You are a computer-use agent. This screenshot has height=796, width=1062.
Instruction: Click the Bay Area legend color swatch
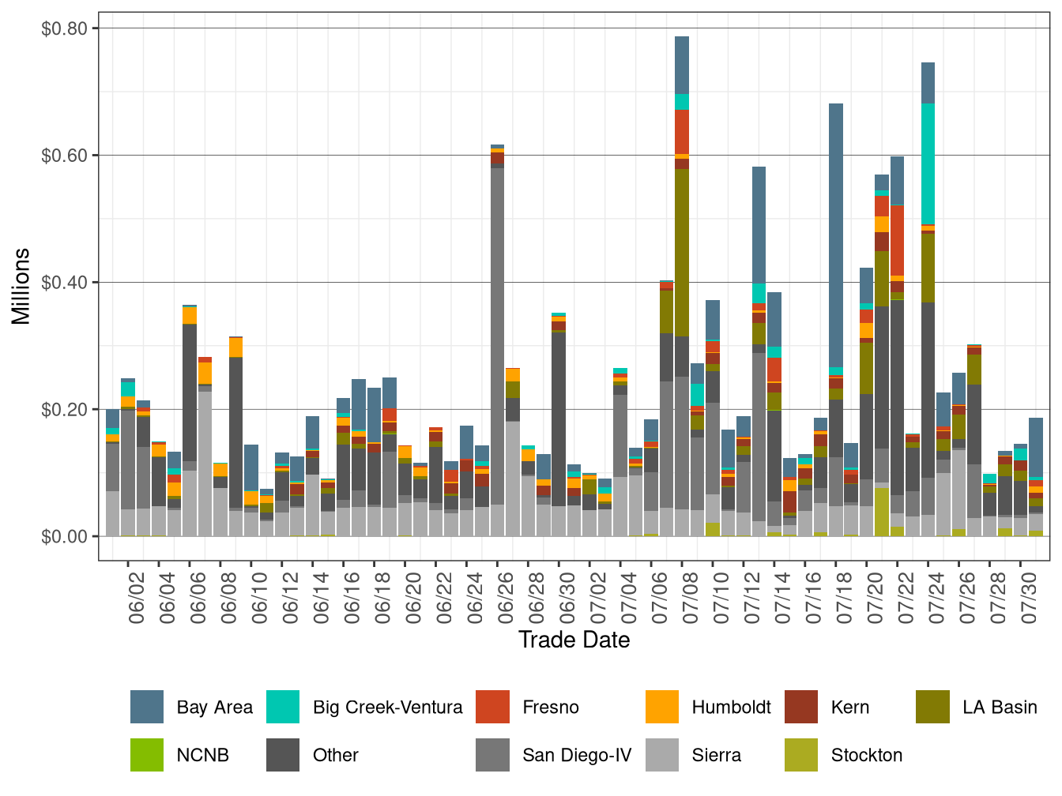[x=147, y=707]
